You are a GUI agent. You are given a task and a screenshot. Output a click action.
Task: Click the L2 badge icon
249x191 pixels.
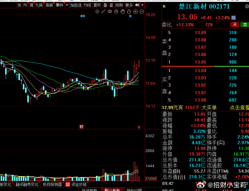pos(68,184)
